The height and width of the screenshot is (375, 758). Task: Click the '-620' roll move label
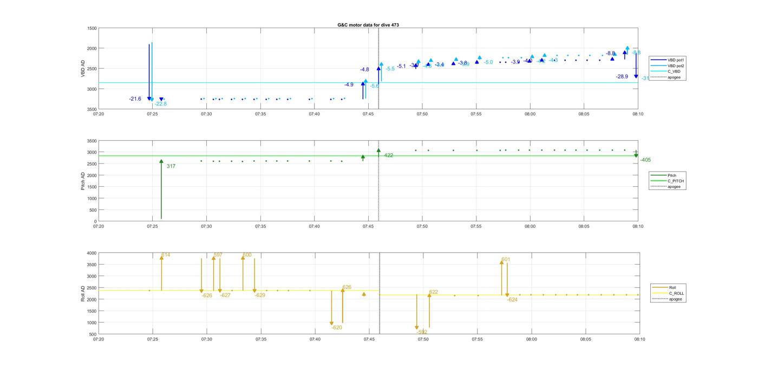tap(337, 328)
